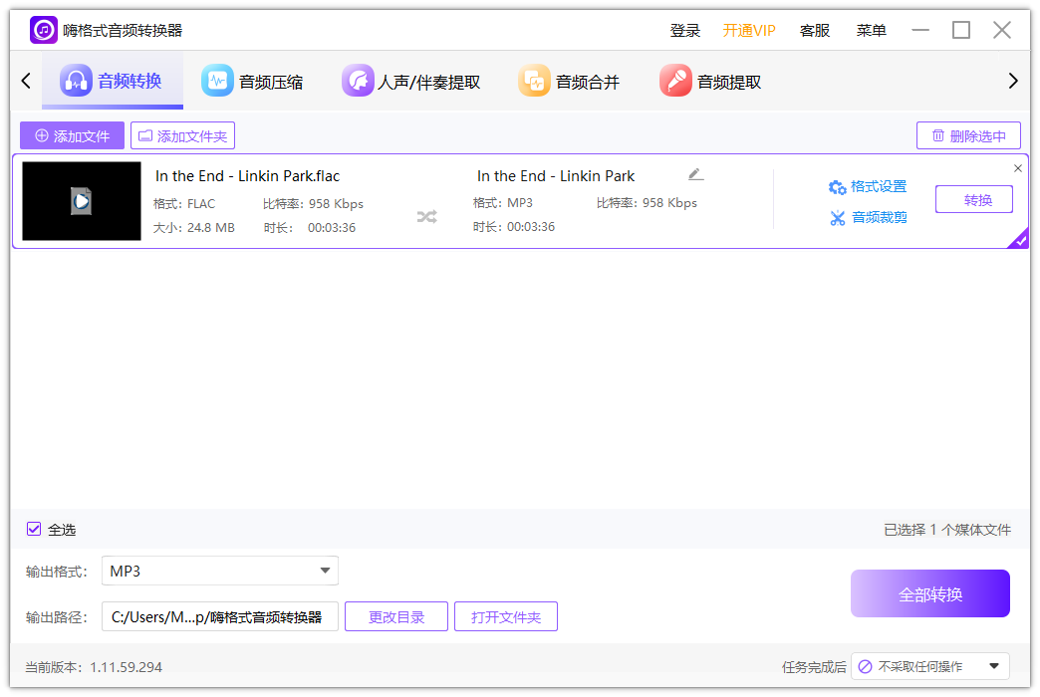Open the output folder via 打开文件夹
1040x697 pixels.
click(506, 615)
